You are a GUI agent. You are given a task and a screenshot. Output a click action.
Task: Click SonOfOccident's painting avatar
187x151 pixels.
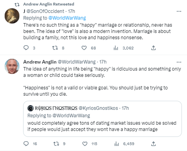[x=12, y=16]
